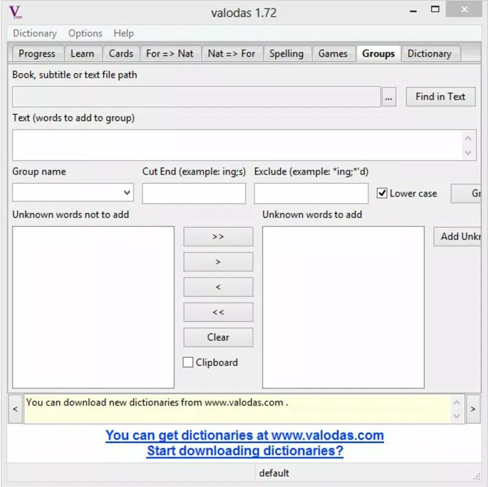Image resolution: width=488 pixels, height=487 pixels.
Task: Click text box scroll down arrow
Action: point(468,152)
